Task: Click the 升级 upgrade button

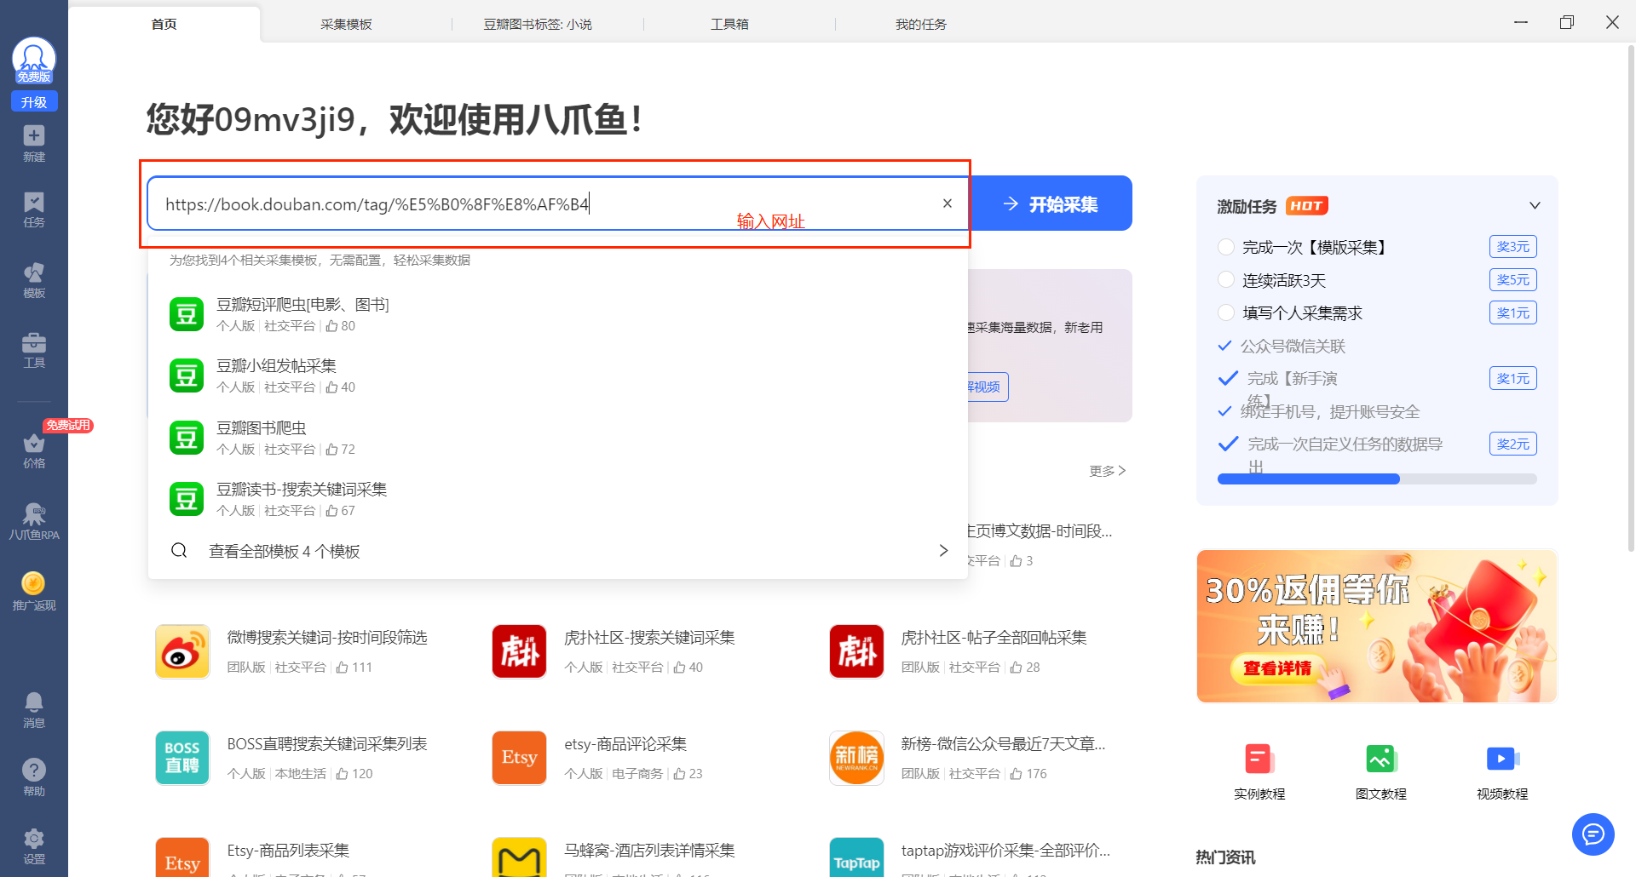Action: point(34,101)
